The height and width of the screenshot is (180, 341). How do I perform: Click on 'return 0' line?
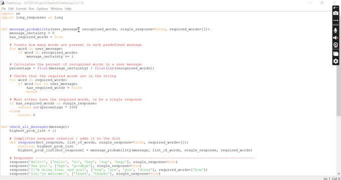27,115
